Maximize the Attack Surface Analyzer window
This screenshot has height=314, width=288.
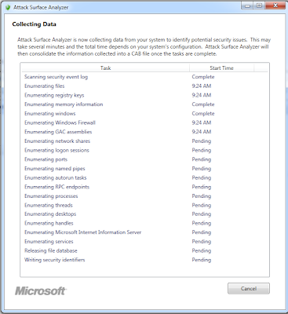click(259, 5)
